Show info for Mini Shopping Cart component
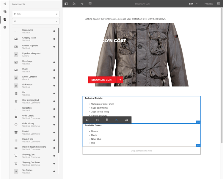 tap(54, 101)
